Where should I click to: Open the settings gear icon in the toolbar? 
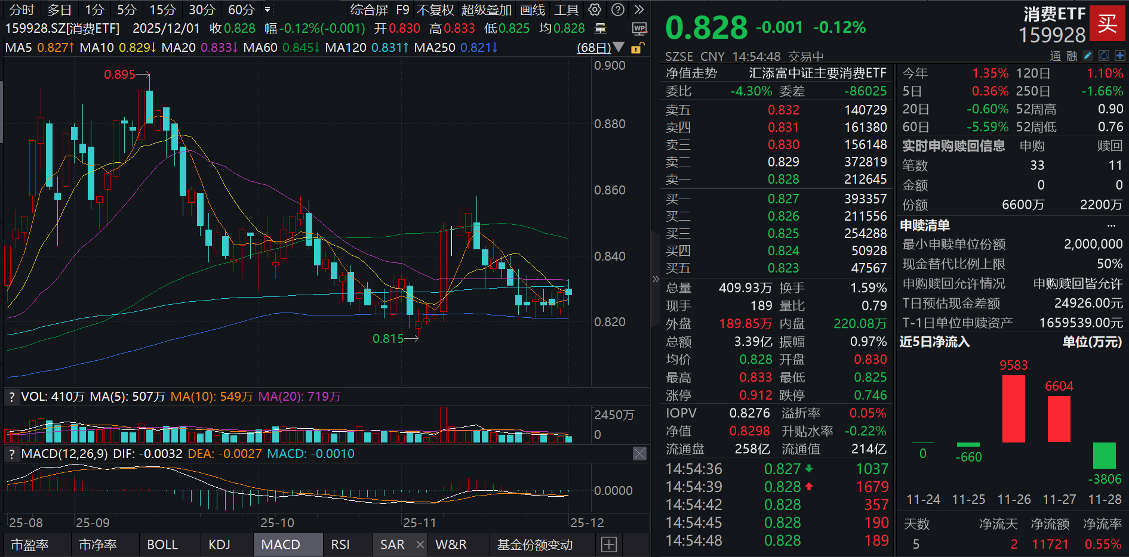click(594, 10)
